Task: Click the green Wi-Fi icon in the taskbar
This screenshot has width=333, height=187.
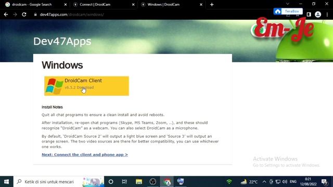Action: tap(229, 182)
